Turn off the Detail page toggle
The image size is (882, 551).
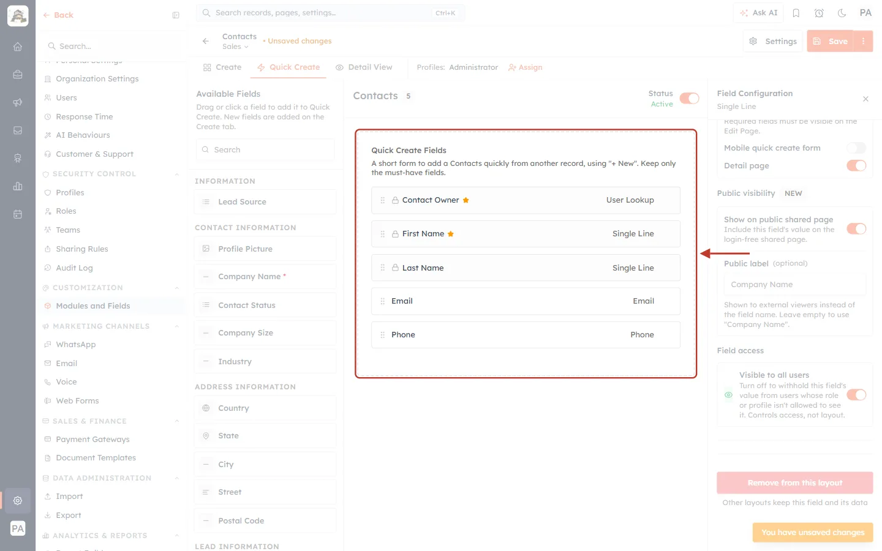(x=856, y=166)
